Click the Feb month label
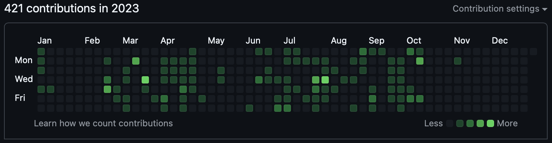 (92, 40)
